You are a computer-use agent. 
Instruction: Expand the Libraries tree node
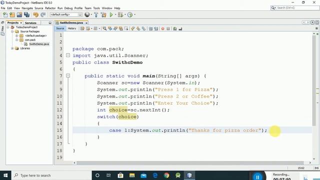(12, 48)
